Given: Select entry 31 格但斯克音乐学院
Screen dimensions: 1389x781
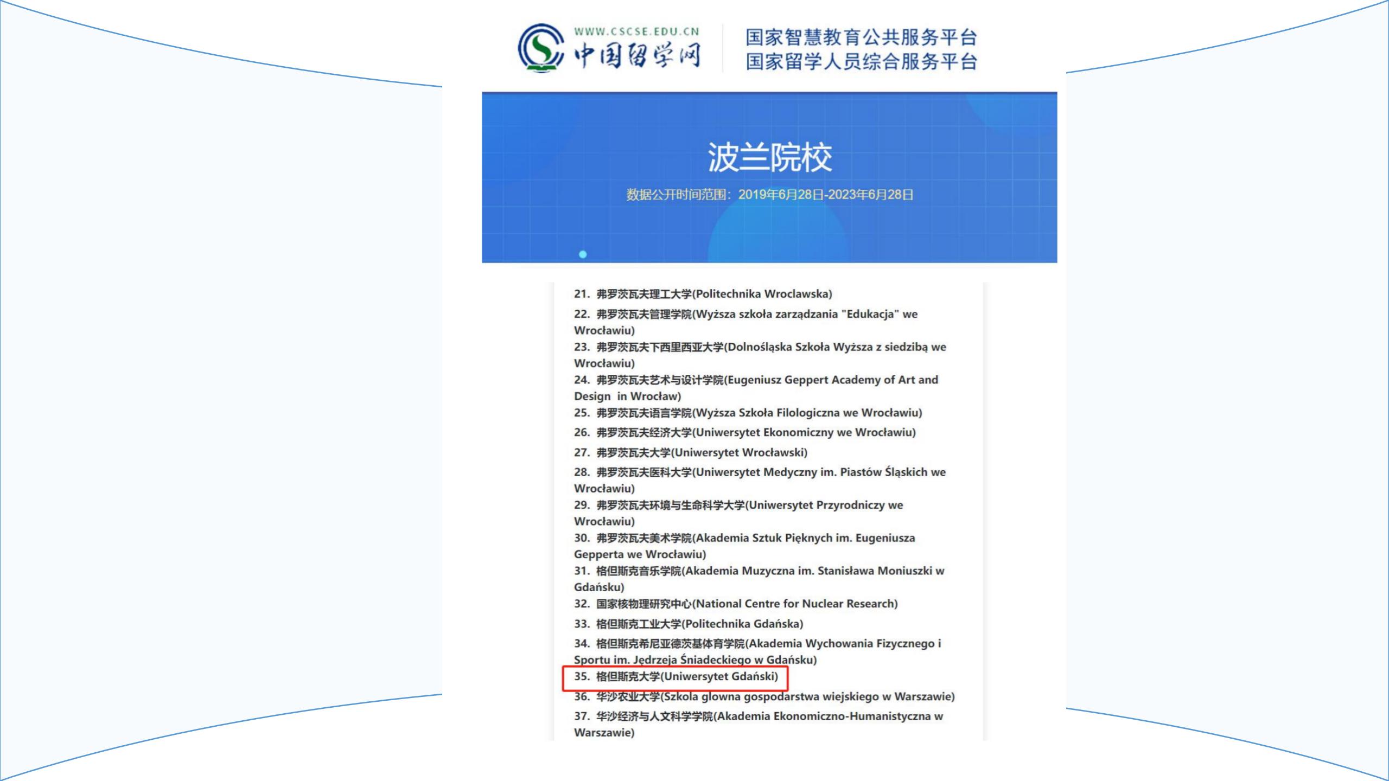Looking at the screenshot, I should tap(759, 579).
